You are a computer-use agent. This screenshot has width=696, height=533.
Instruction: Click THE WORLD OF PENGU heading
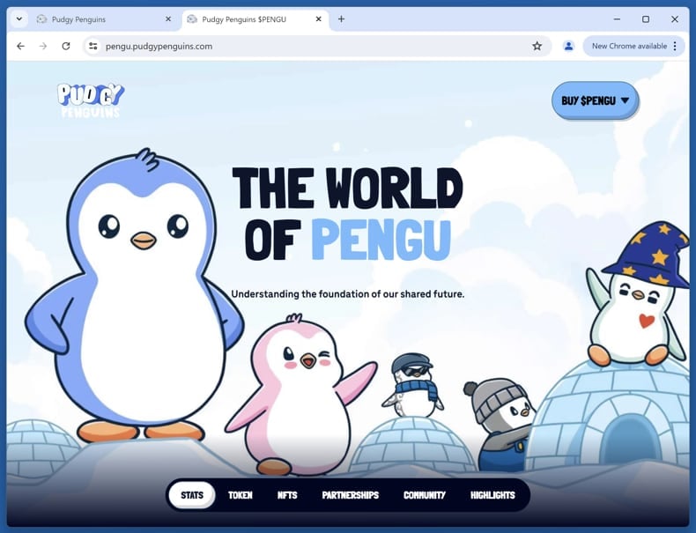pos(348,214)
